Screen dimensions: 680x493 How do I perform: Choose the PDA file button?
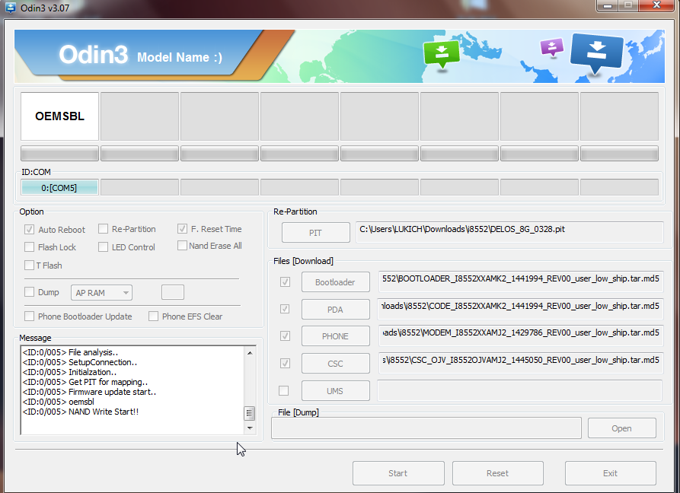[335, 310]
